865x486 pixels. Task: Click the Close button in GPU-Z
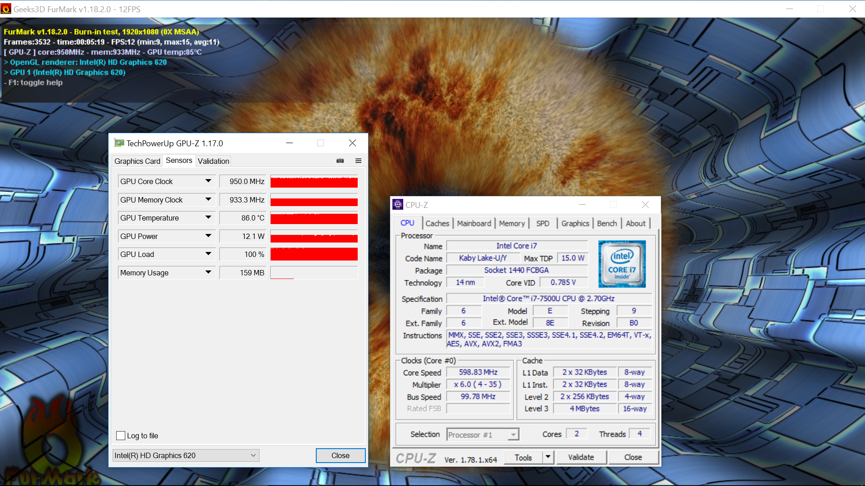pyautogui.click(x=341, y=455)
